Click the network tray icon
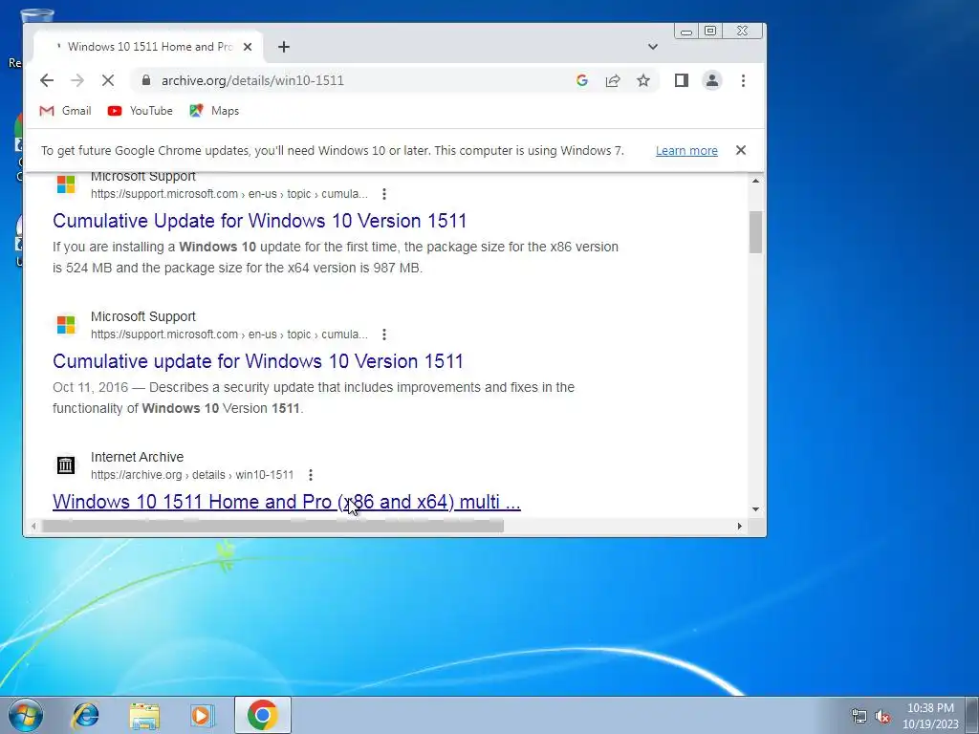The width and height of the screenshot is (979, 734). point(859,716)
